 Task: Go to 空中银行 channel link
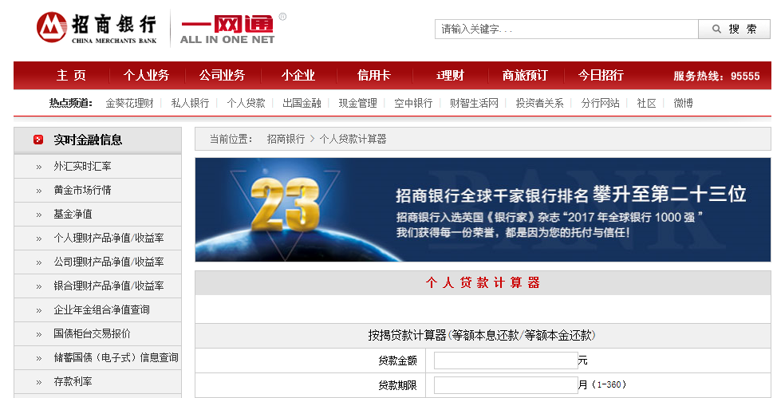click(x=413, y=103)
